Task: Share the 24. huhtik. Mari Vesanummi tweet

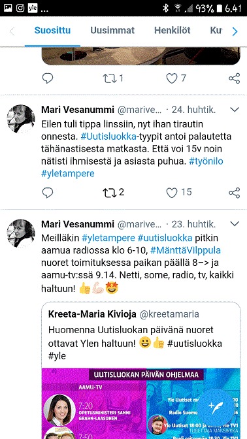Action: 234,193
